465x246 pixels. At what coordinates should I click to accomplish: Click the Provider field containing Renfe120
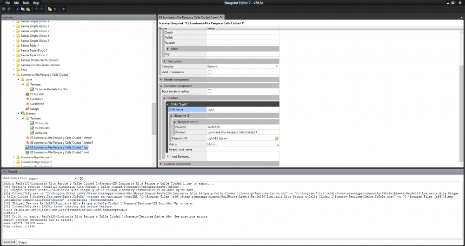point(242,127)
